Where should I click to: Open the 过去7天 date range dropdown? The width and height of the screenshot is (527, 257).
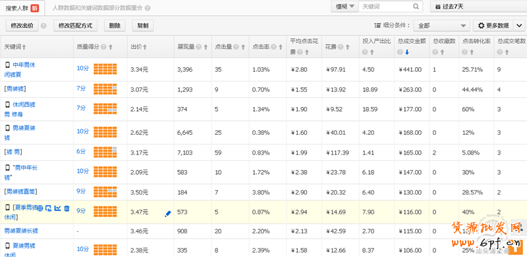(x=478, y=7)
